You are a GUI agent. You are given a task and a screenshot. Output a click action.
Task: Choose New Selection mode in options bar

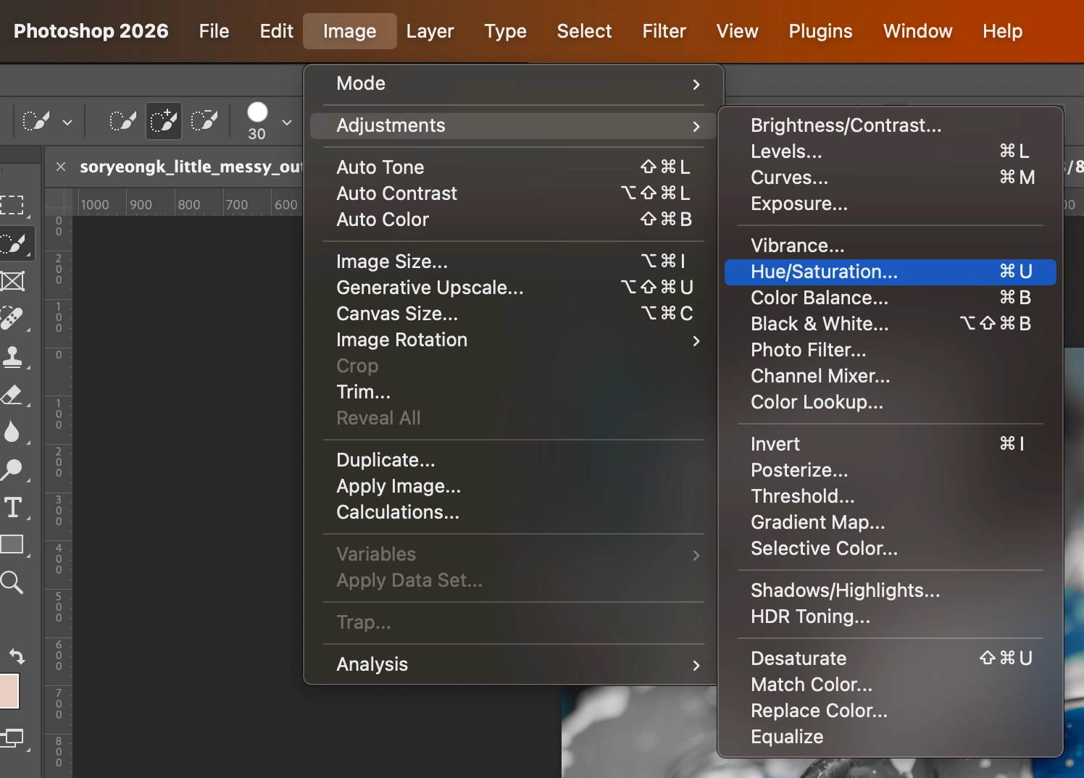122,120
